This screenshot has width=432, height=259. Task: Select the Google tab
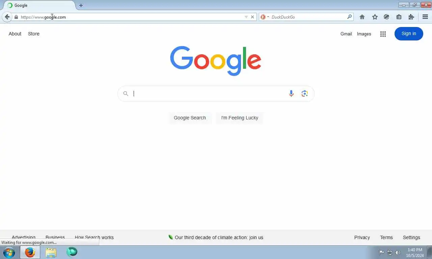pyautogui.click(x=39, y=5)
